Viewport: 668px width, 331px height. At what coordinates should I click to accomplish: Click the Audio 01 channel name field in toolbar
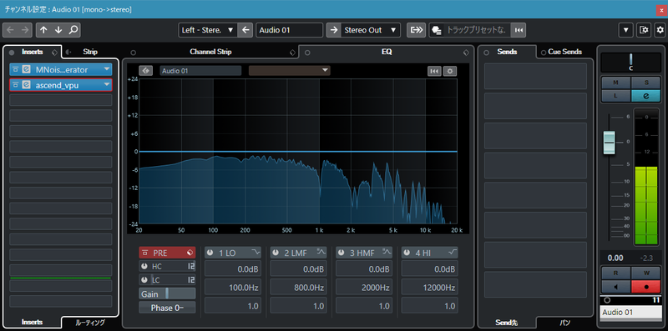click(x=289, y=30)
